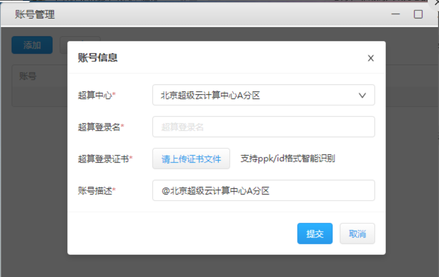439x277 pixels.
Task: Click the 账号描述 field label
Action: coord(97,191)
